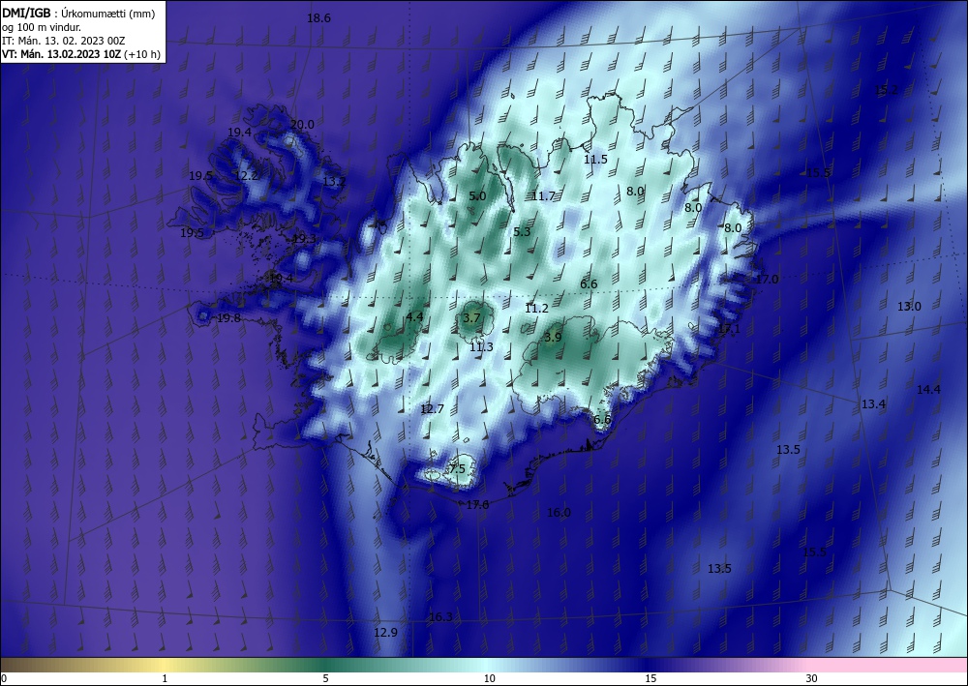Select the valid time 'VT: Mán. 13.02.2023 10Z'
The height and width of the screenshot is (686, 968).
click(x=61, y=54)
